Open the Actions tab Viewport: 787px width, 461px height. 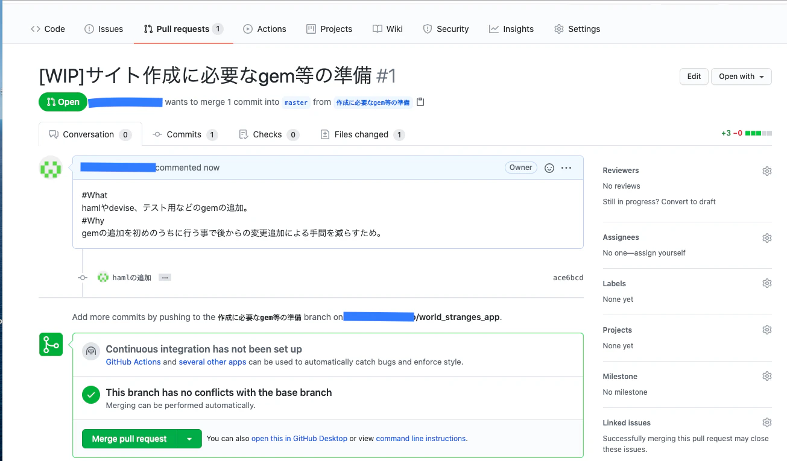coord(265,29)
